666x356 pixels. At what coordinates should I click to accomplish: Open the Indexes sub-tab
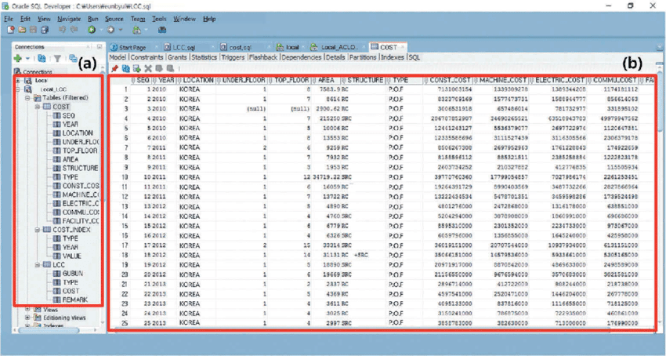tap(392, 57)
